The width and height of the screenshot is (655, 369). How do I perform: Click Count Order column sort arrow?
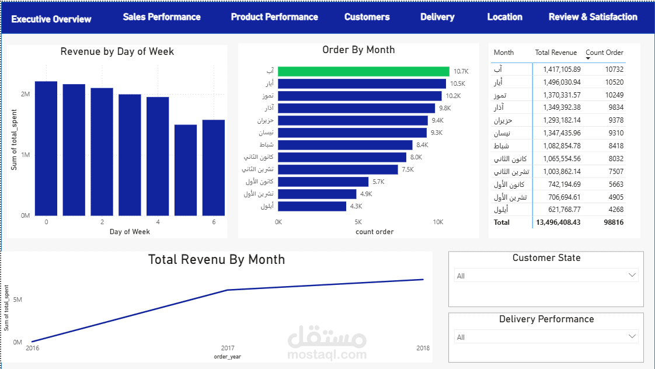(x=588, y=58)
